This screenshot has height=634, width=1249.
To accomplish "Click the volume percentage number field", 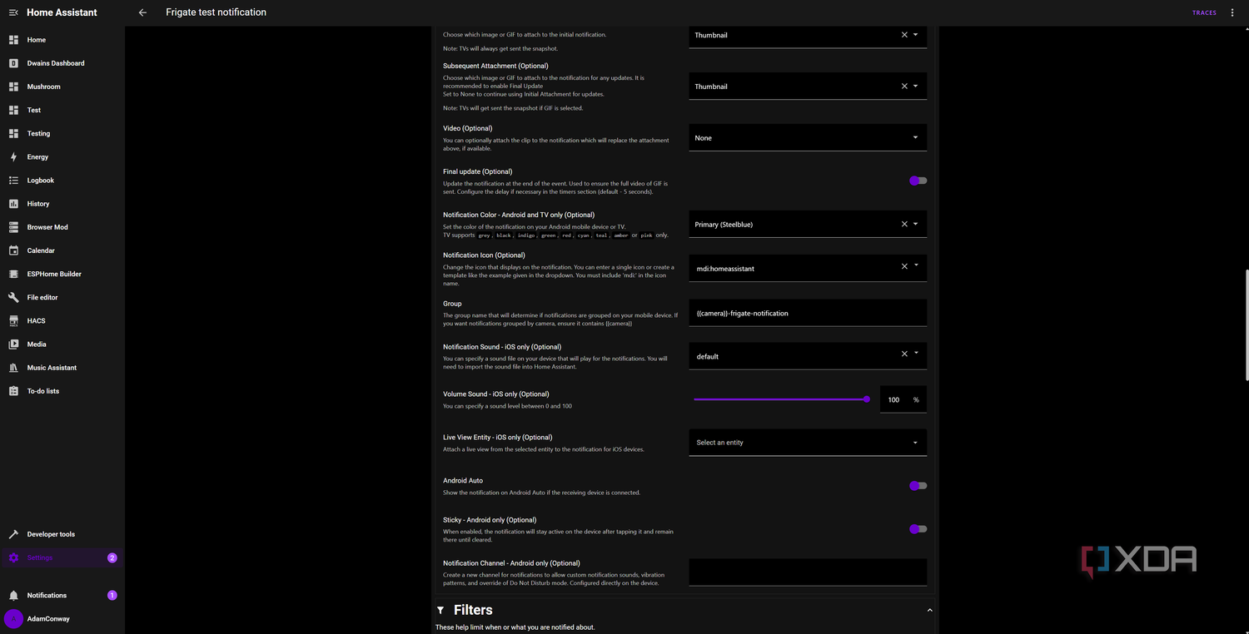I will coord(895,399).
